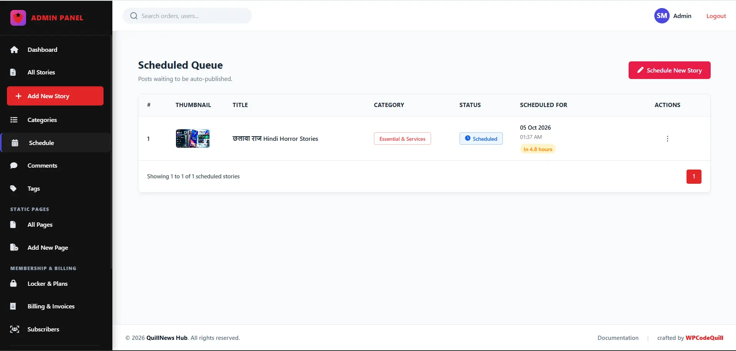Click the Billing & Invoices receipt icon
736x351 pixels.
tap(13, 306)
